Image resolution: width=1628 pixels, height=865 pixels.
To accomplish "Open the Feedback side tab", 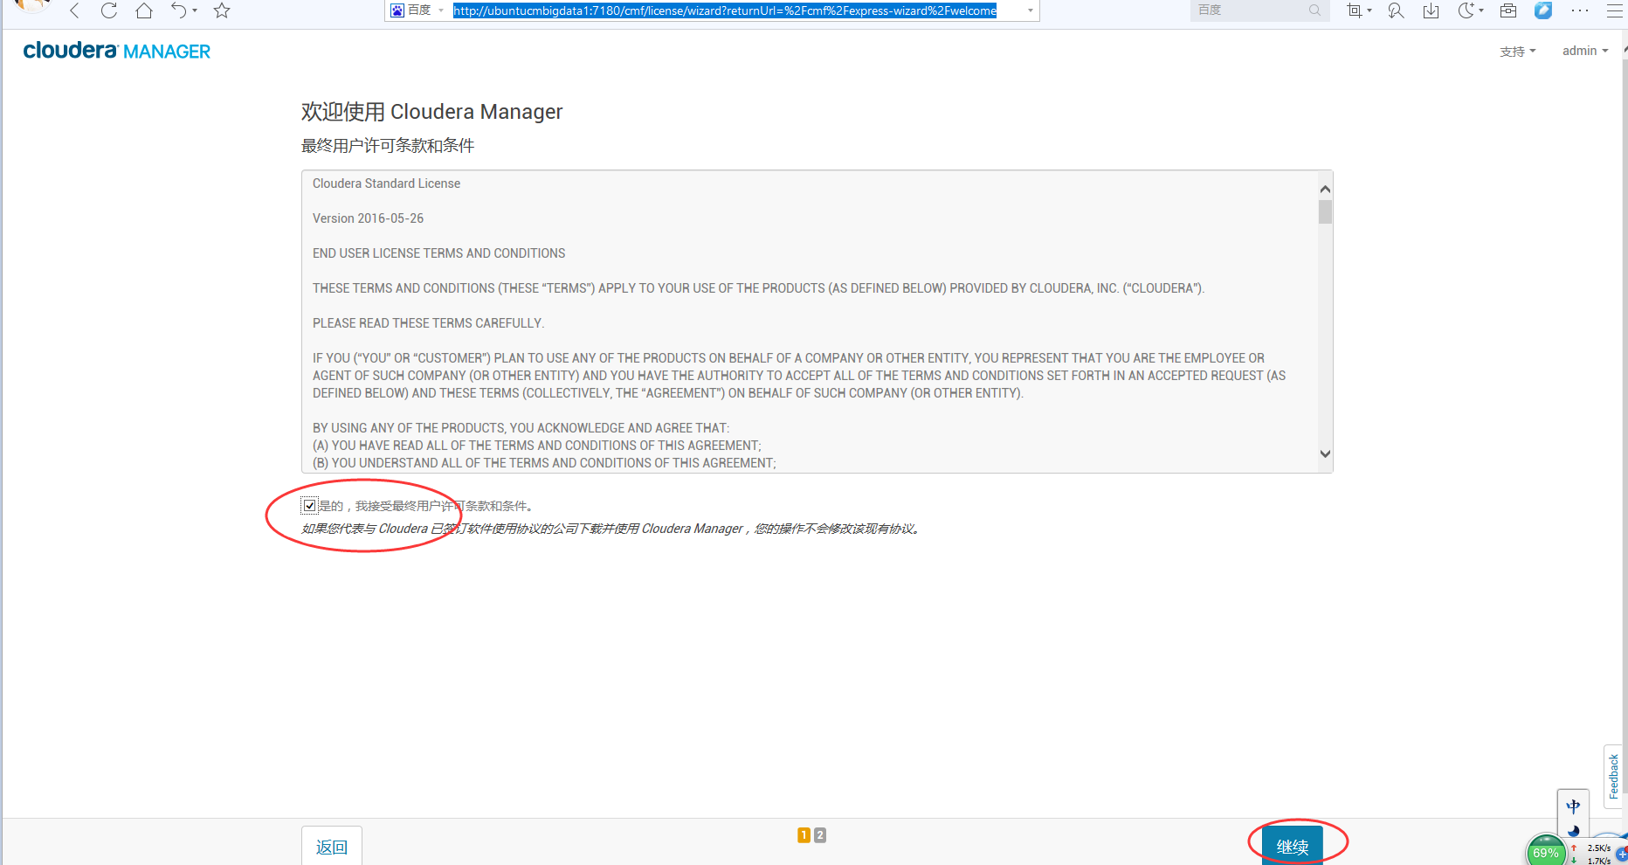I will coord(1613,776).
